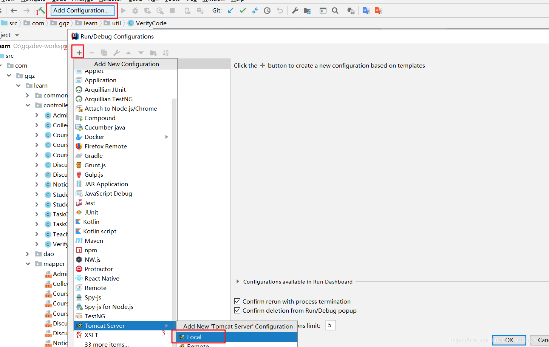This screenshot has height=347, width=549.
Task: Collapse the gqz folder in project tree
Action: [x=9, y=76]
